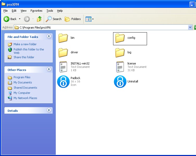Select the config folder icon
The width and height of the screenshot is (196, 156).
point(120,38)
